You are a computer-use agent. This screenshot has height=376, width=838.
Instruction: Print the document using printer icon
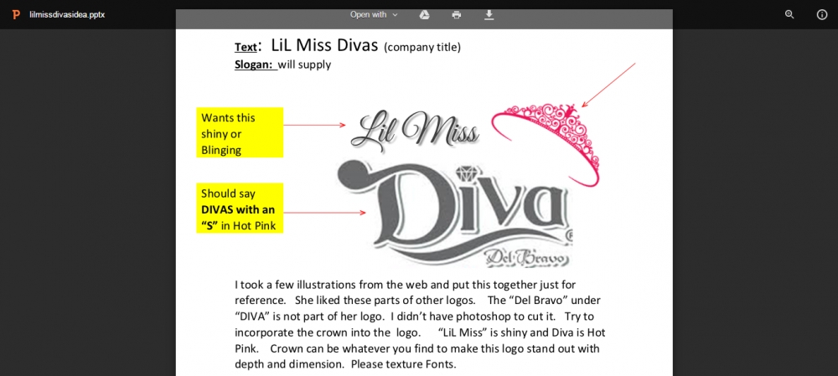456,14
